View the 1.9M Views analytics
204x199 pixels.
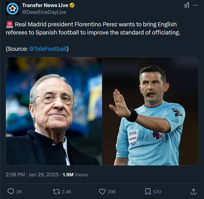[x=75, y=175]
